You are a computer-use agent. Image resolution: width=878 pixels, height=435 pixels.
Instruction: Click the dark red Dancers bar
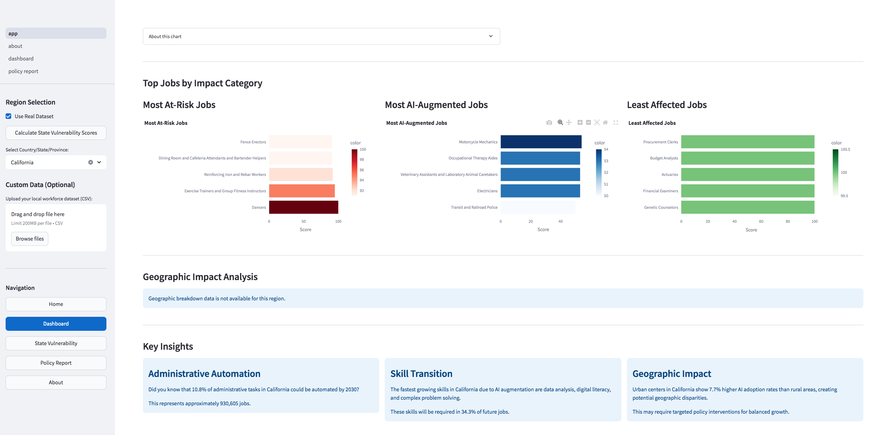click(x=303, y=207)
